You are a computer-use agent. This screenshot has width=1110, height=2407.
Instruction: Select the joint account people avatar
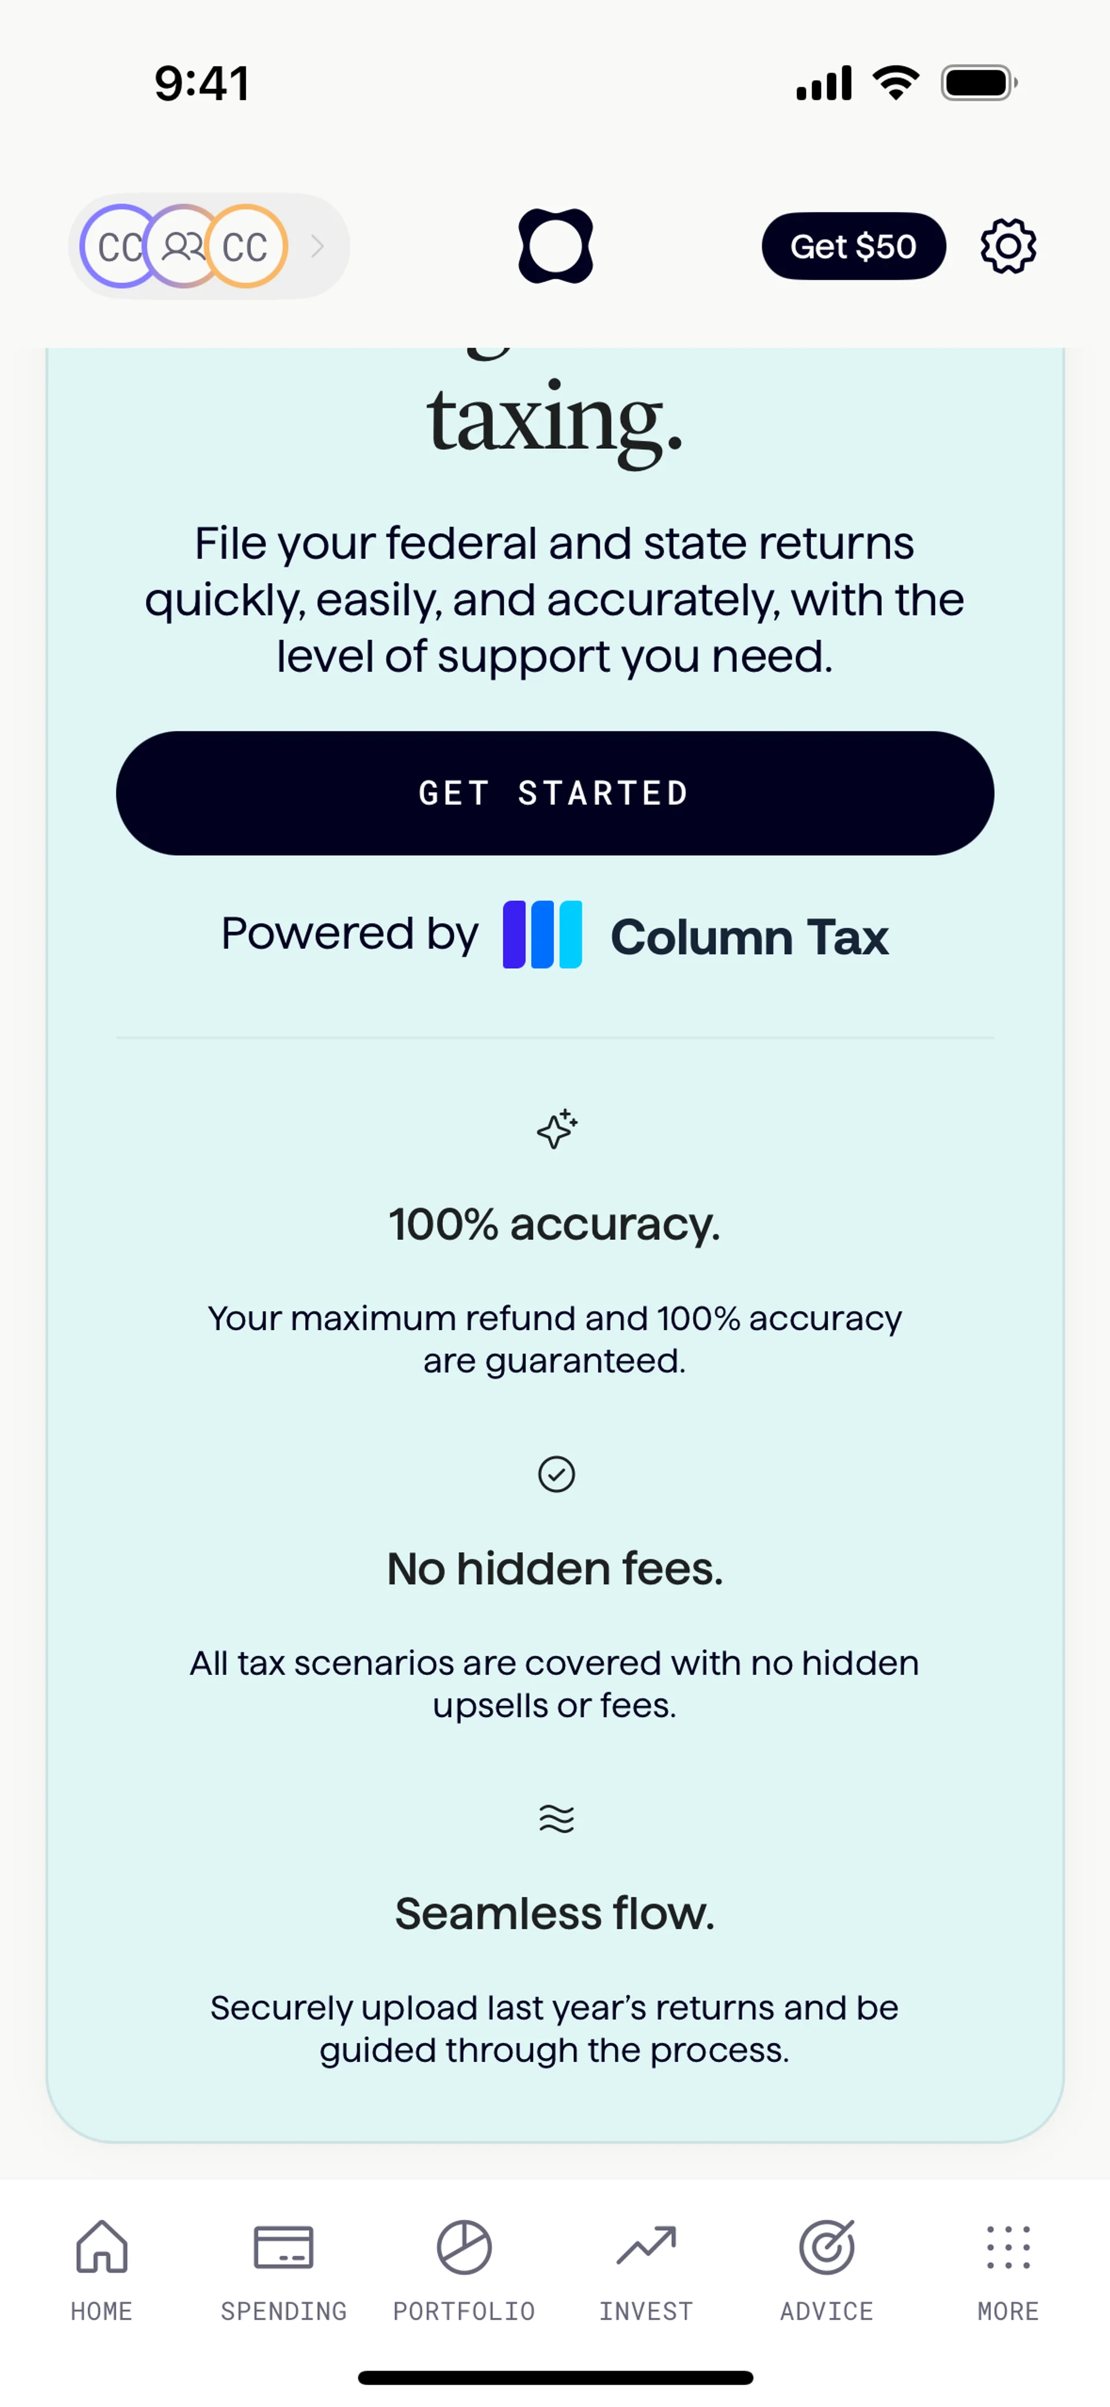coord(182,247)
